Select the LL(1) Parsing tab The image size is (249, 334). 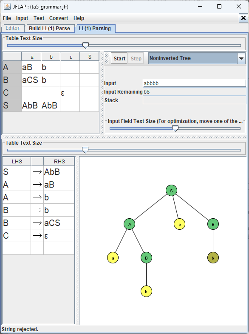95,29
